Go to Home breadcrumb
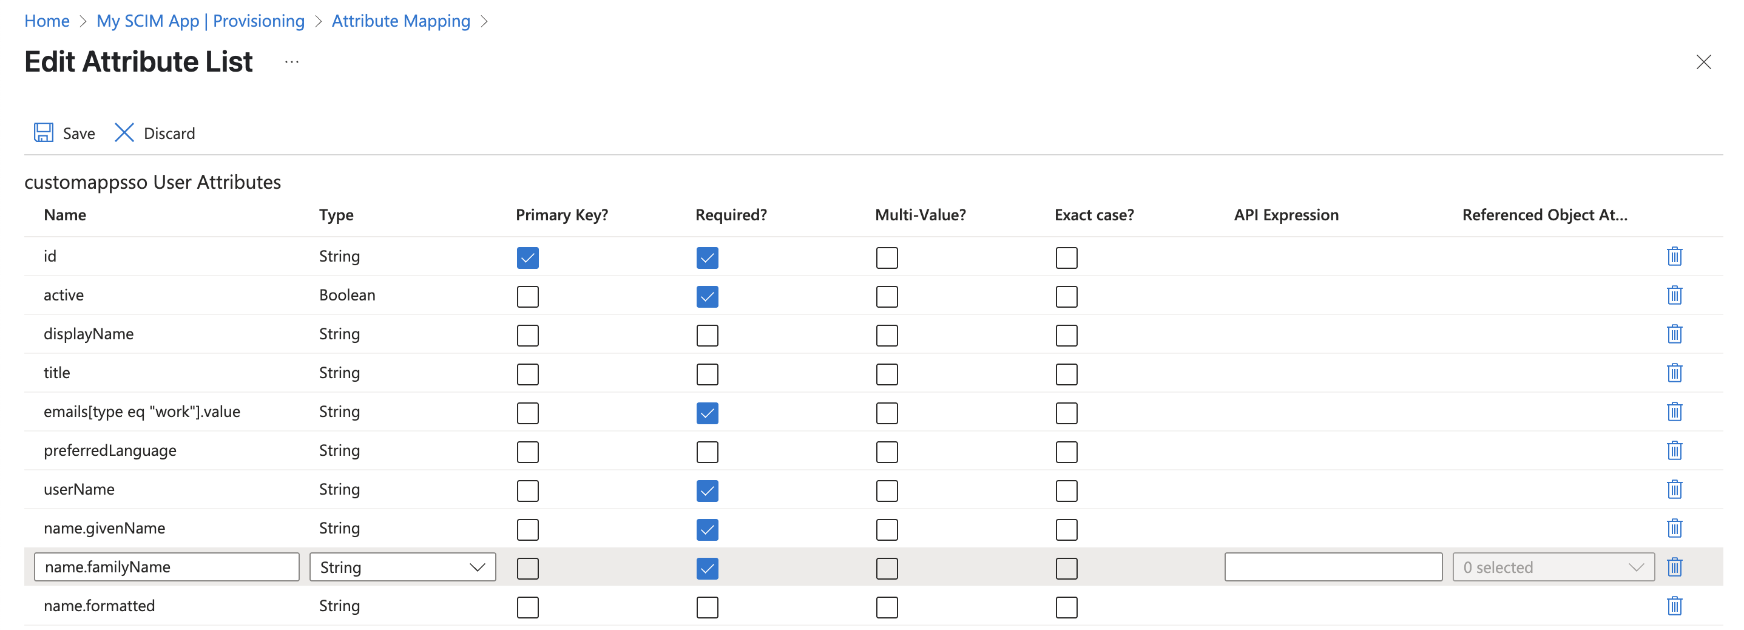Image resolution: width=1744 pixels, height=630 pixels. pos(47,21)
